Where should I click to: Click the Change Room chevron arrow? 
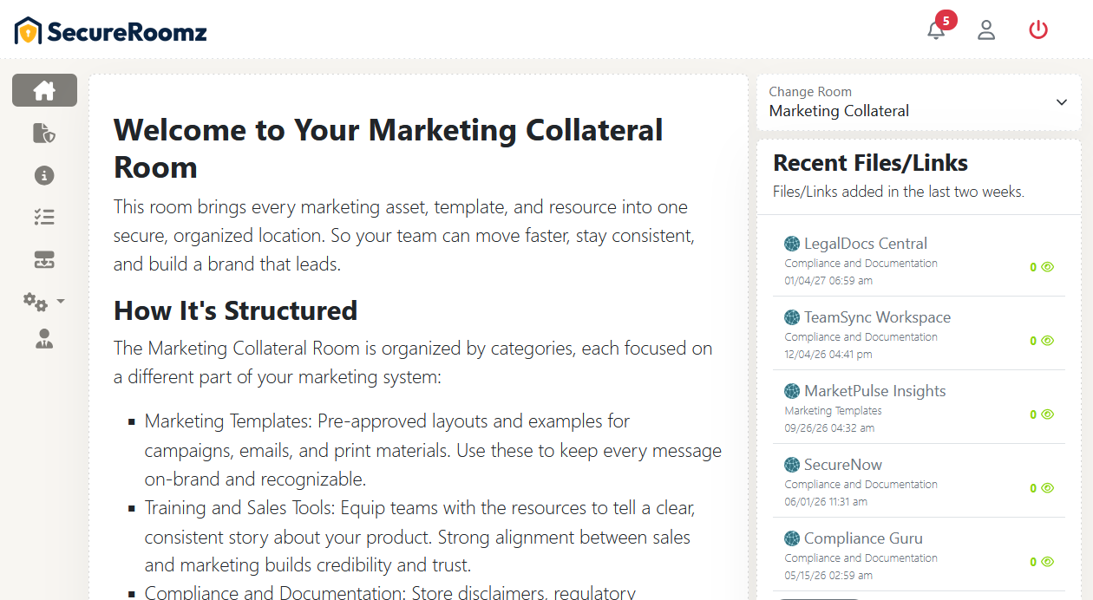(1062, 102)
